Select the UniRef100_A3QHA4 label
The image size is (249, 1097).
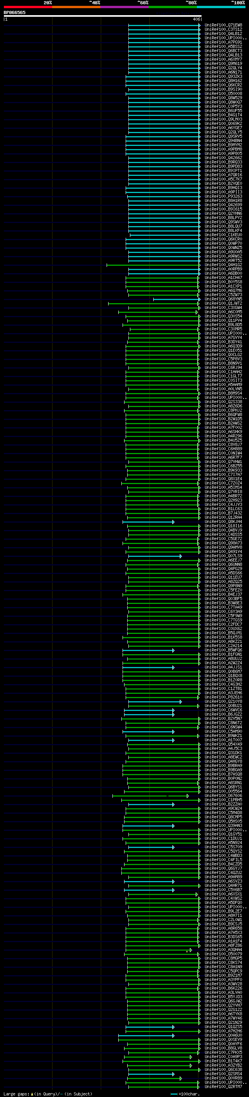point(223,950)
